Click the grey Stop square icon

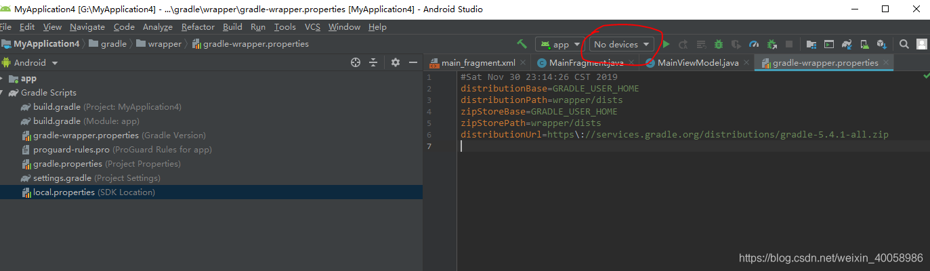tap(789, 44)
